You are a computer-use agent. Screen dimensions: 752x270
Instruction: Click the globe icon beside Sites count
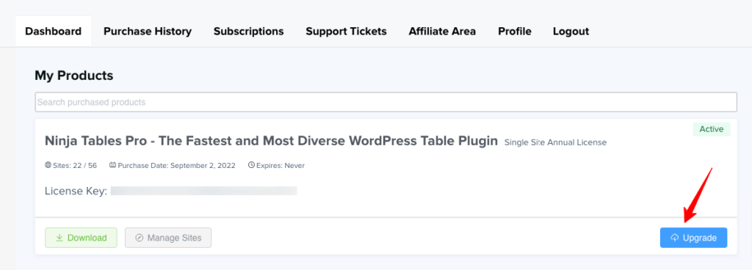click(x=48, y=165)
